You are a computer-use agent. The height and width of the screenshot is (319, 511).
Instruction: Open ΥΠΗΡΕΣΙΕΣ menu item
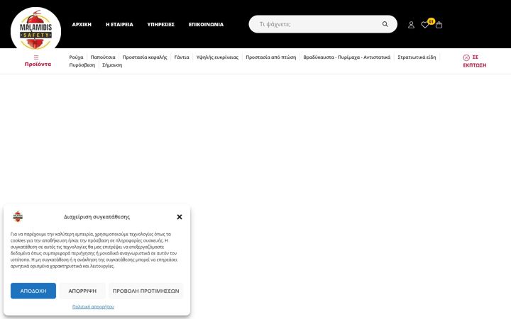[x=160, y=24]
